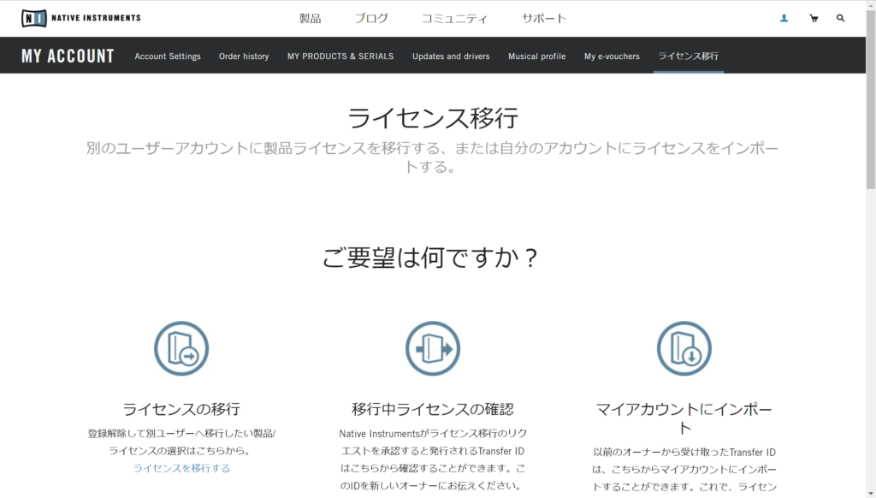The image size is (876, 498).
Task: Click the pending transfer check icon
Action: pos(433,348)
